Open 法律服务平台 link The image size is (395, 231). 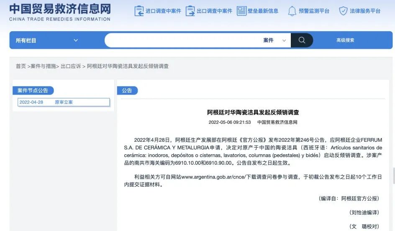tap(365, 11)
